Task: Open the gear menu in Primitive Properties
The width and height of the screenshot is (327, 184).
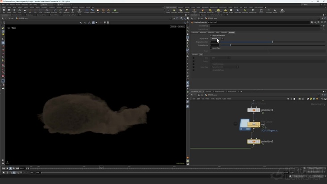Action: pos(312,22)
